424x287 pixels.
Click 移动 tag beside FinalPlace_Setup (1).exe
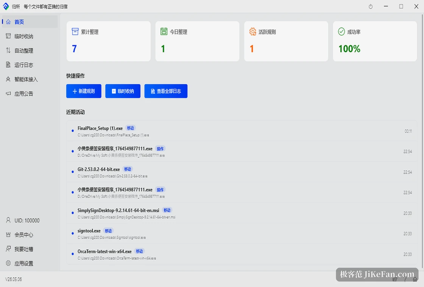[x=131, y=128]
